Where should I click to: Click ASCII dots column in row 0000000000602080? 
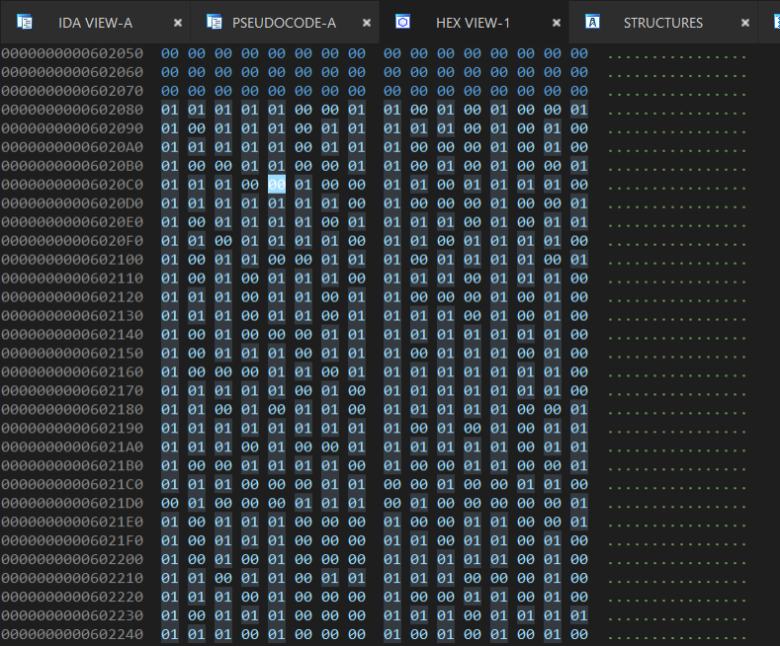[677, 113]
